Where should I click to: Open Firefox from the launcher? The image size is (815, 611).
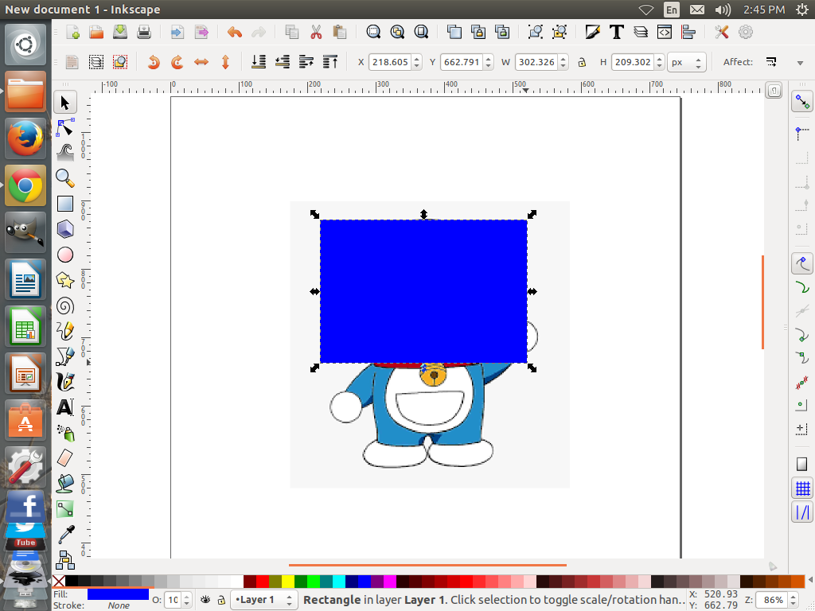coord(25,138)
